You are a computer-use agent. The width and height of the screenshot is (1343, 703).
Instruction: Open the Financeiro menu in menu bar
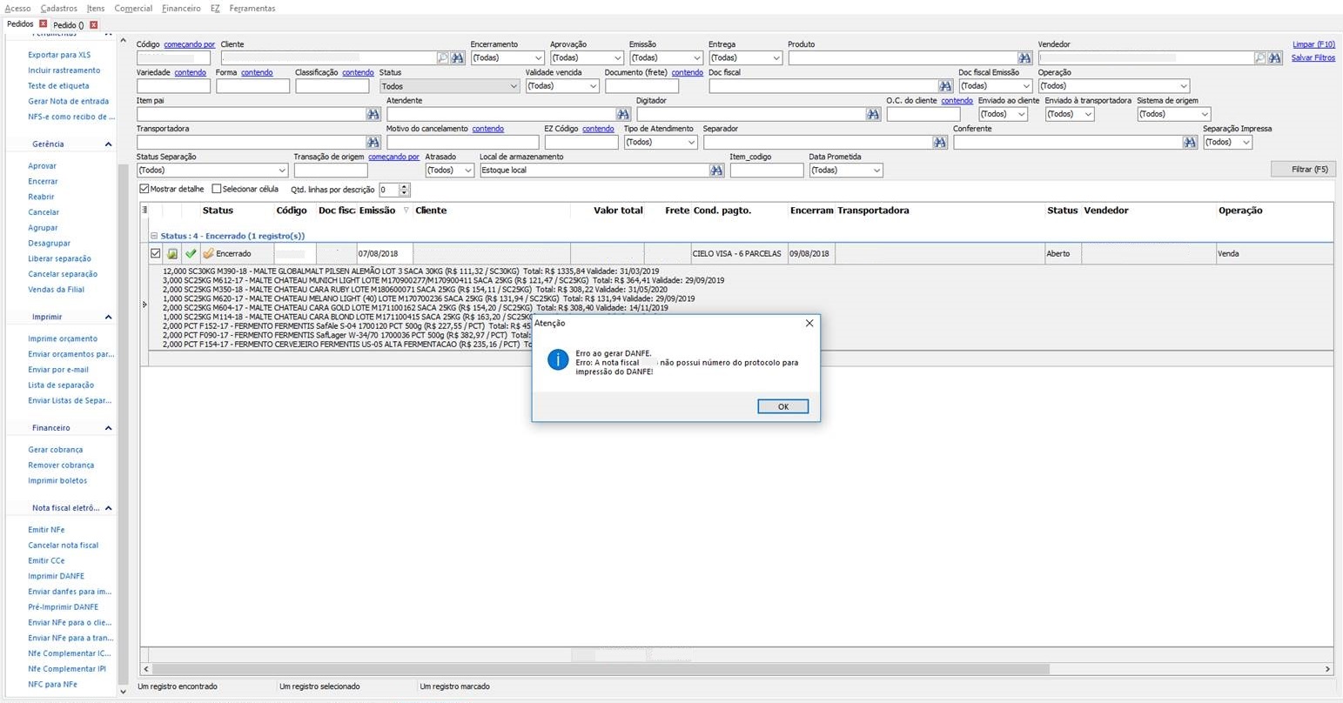tap(181, 9)
